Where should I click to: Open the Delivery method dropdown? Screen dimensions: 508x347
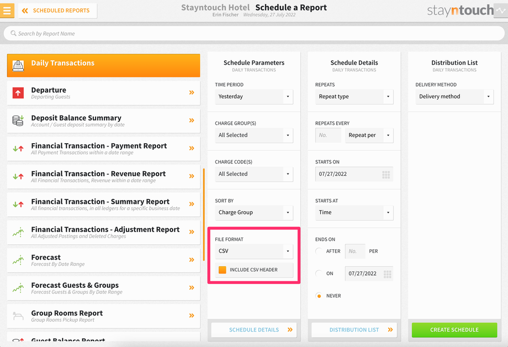pyautogui.click(x=454, y=97)
